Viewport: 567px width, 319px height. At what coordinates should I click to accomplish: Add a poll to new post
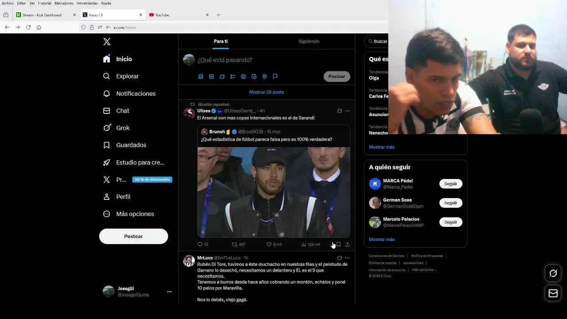point(233,77)
